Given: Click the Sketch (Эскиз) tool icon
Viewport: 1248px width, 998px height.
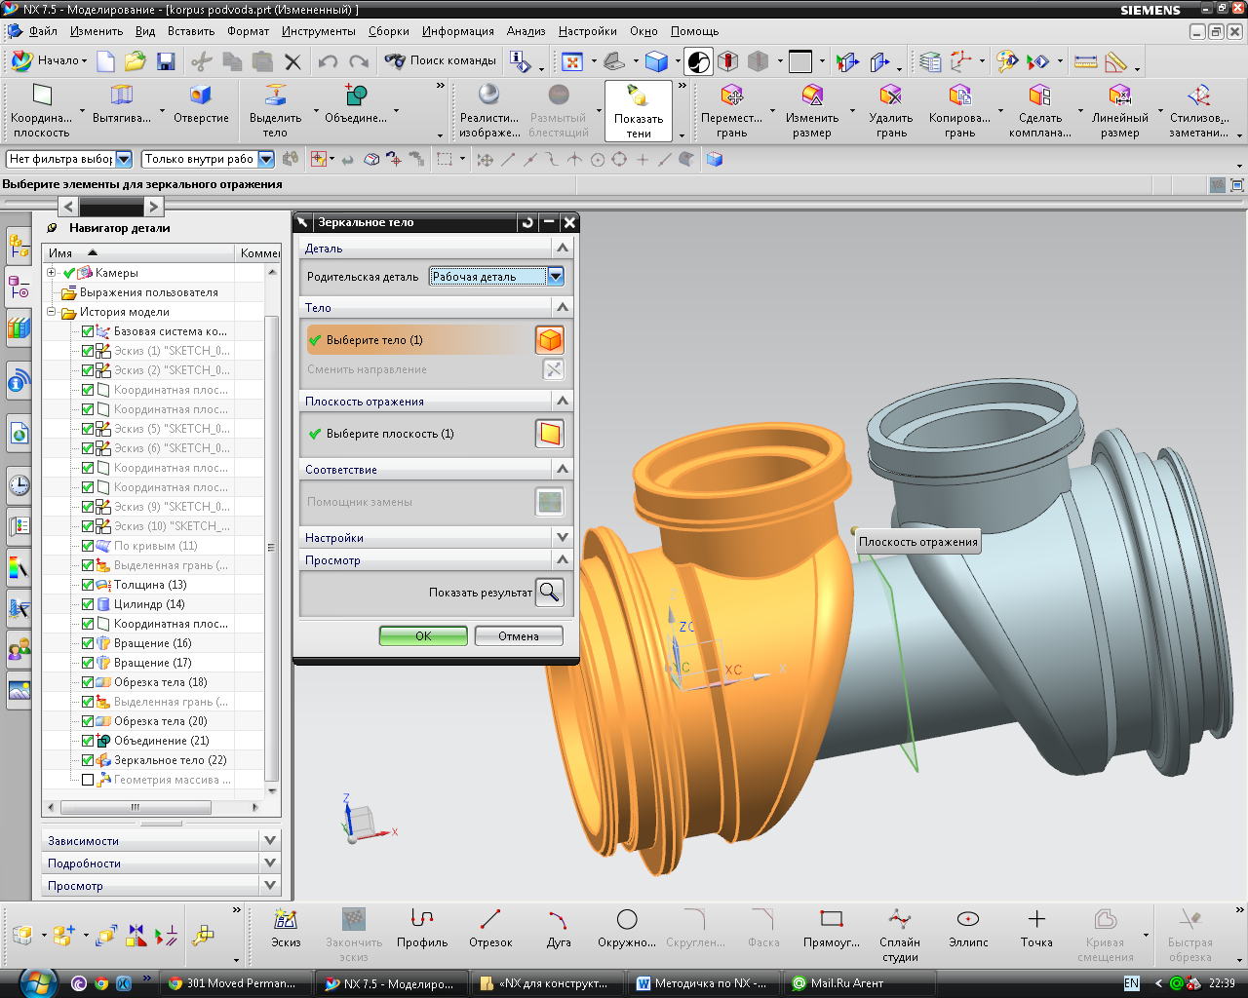Looking at the screenshot, I should [286, 919].
